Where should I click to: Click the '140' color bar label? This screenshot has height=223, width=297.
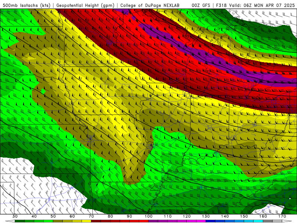[225, 216]
